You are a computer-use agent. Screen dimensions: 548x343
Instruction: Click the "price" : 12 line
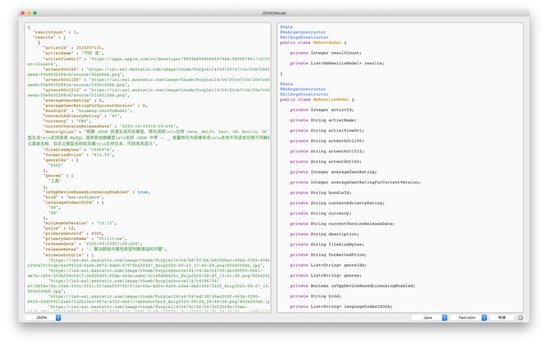coord(60,228)
